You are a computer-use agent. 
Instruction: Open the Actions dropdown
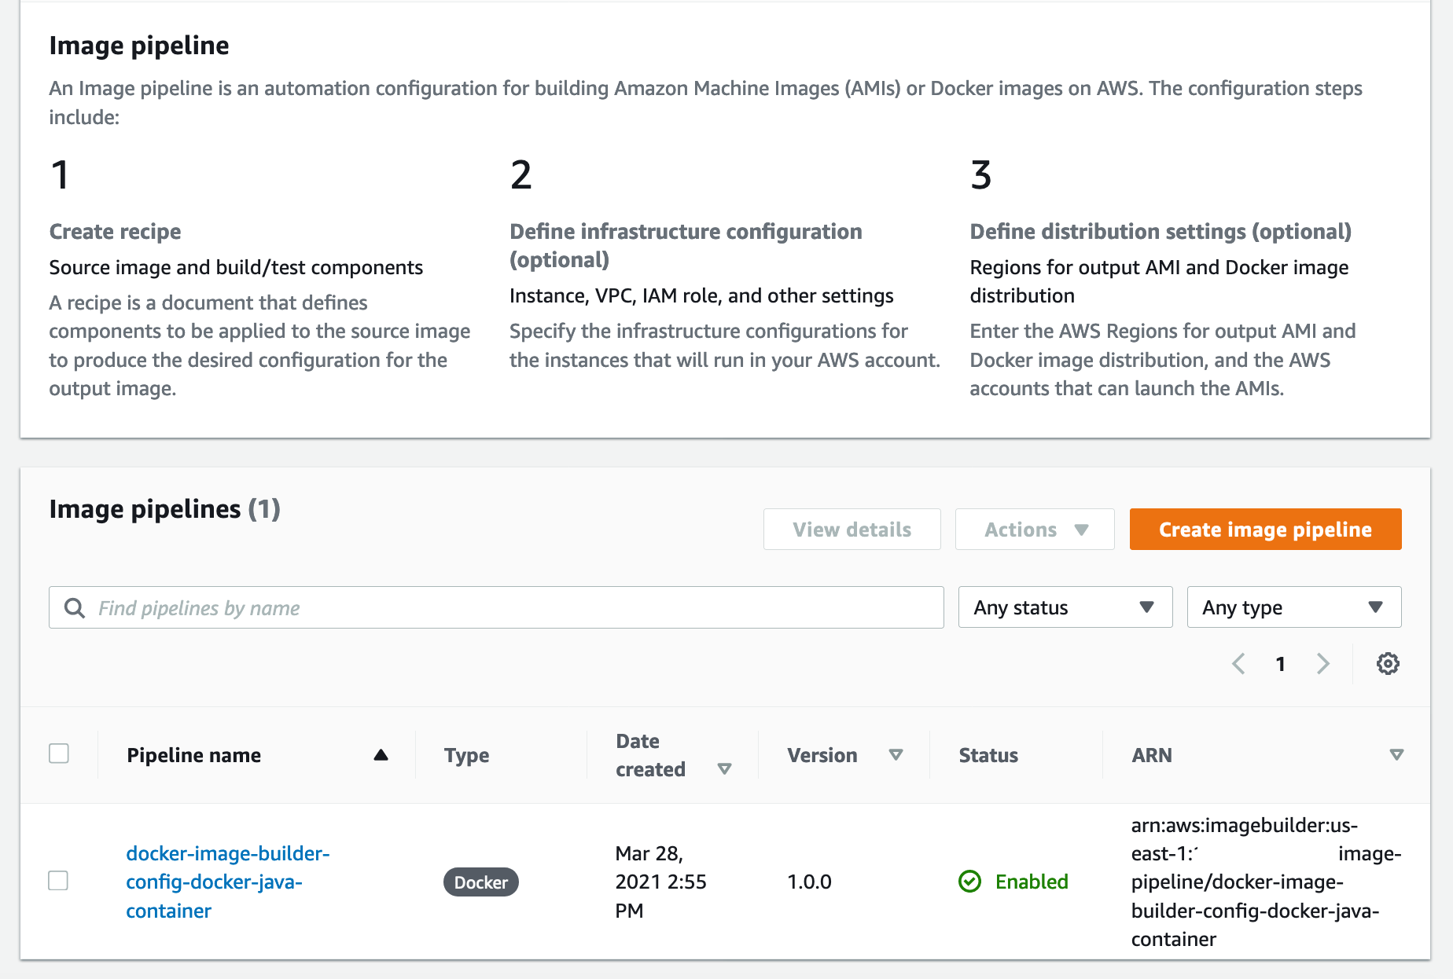[x=1034, y=529]
